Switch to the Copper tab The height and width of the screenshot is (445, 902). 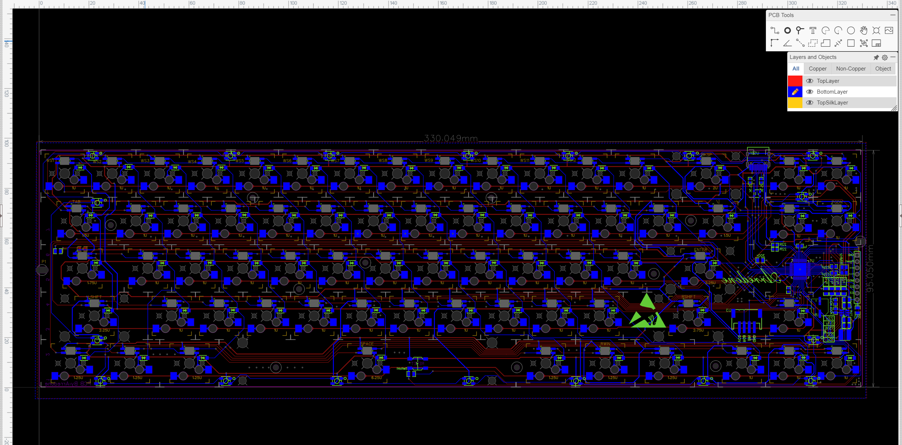click(x=818, y=69)
